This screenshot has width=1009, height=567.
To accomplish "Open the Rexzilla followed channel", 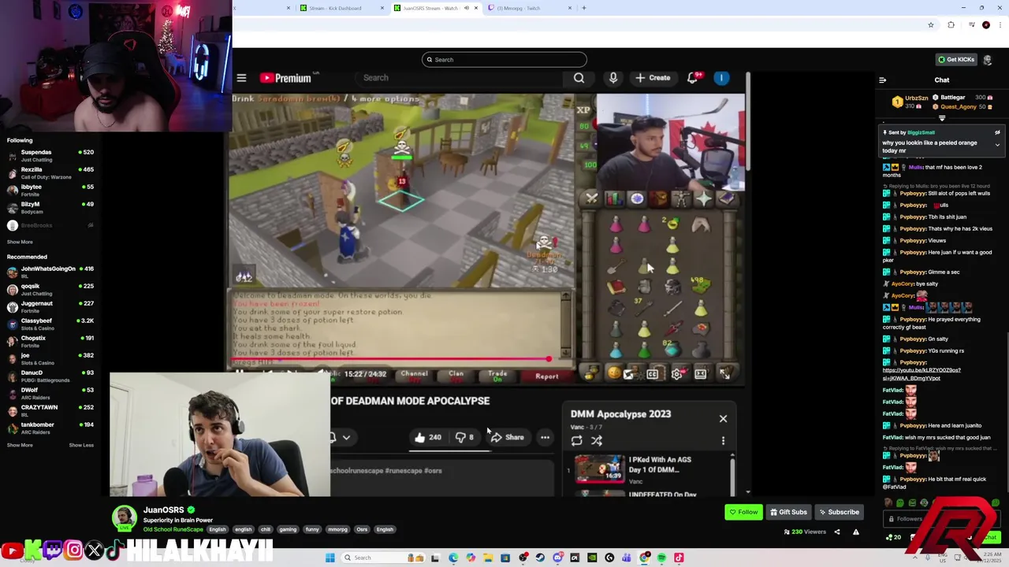I will click(50, 172).
